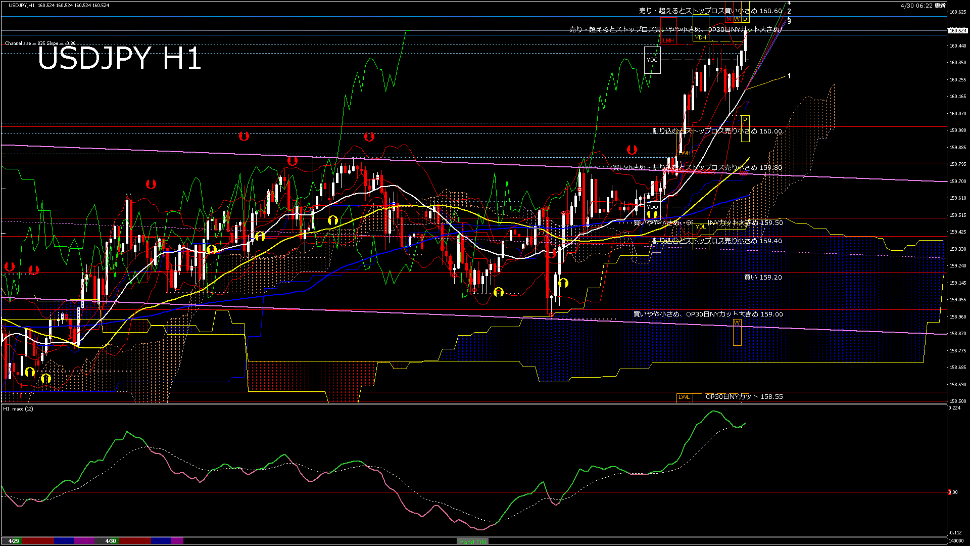Click the 4/30 date marker
Screen dimensions: 970x546
pyautogui.click(x=111, y=541)
